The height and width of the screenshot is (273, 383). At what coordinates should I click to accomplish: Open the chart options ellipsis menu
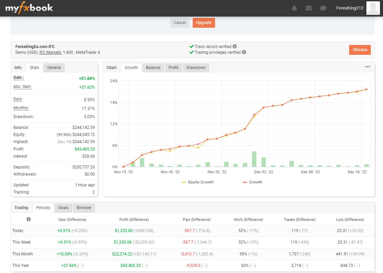pyautogui.click(x=367, y=67)
